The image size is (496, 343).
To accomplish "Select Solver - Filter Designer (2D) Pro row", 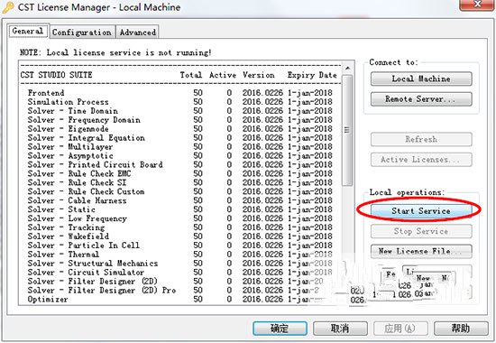I will coord(179,290).
